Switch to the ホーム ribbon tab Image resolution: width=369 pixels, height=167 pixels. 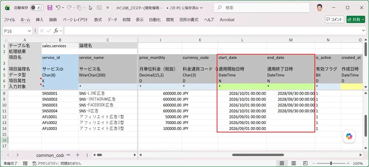(x=25, y=20)
